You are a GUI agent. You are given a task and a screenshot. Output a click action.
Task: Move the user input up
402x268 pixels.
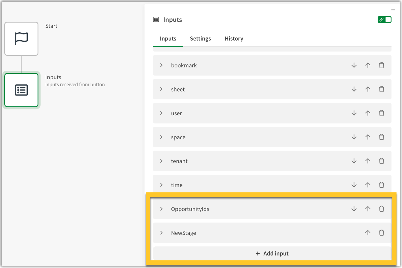(x=368, y=113)
